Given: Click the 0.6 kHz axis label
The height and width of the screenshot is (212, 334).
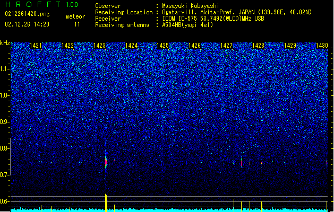Looking at the screenshot, I should (x=4, y=201).
